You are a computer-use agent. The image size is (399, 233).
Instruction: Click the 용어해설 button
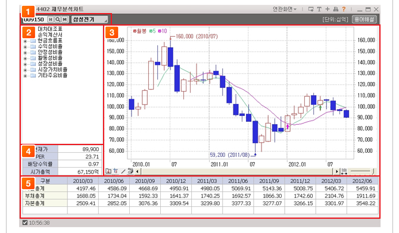pos(364,19)
